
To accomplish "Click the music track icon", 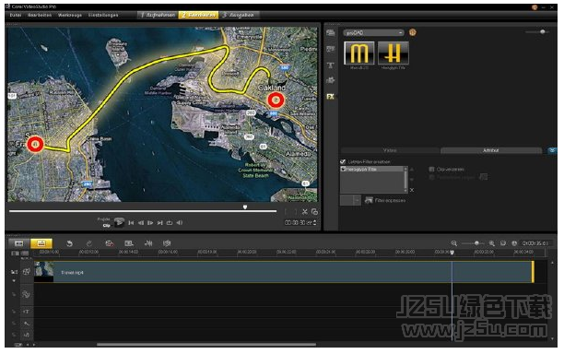I will (26, 335).
